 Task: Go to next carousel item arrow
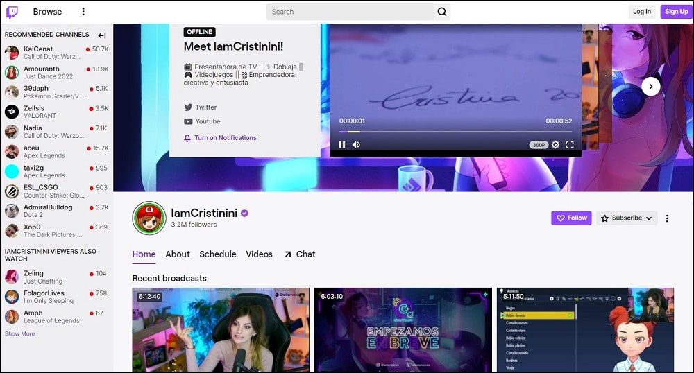point(651,87)
